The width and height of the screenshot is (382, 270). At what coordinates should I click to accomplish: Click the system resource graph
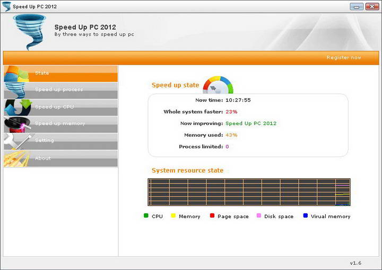tap(249, 192)
